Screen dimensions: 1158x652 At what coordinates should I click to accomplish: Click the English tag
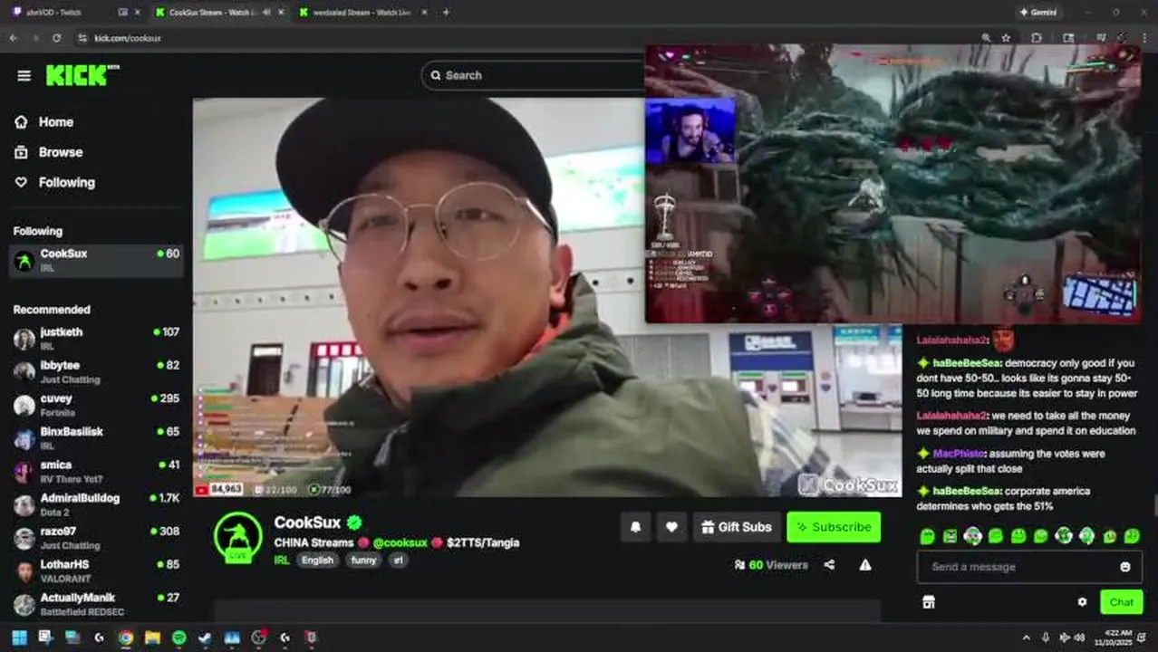click(317, 561)
